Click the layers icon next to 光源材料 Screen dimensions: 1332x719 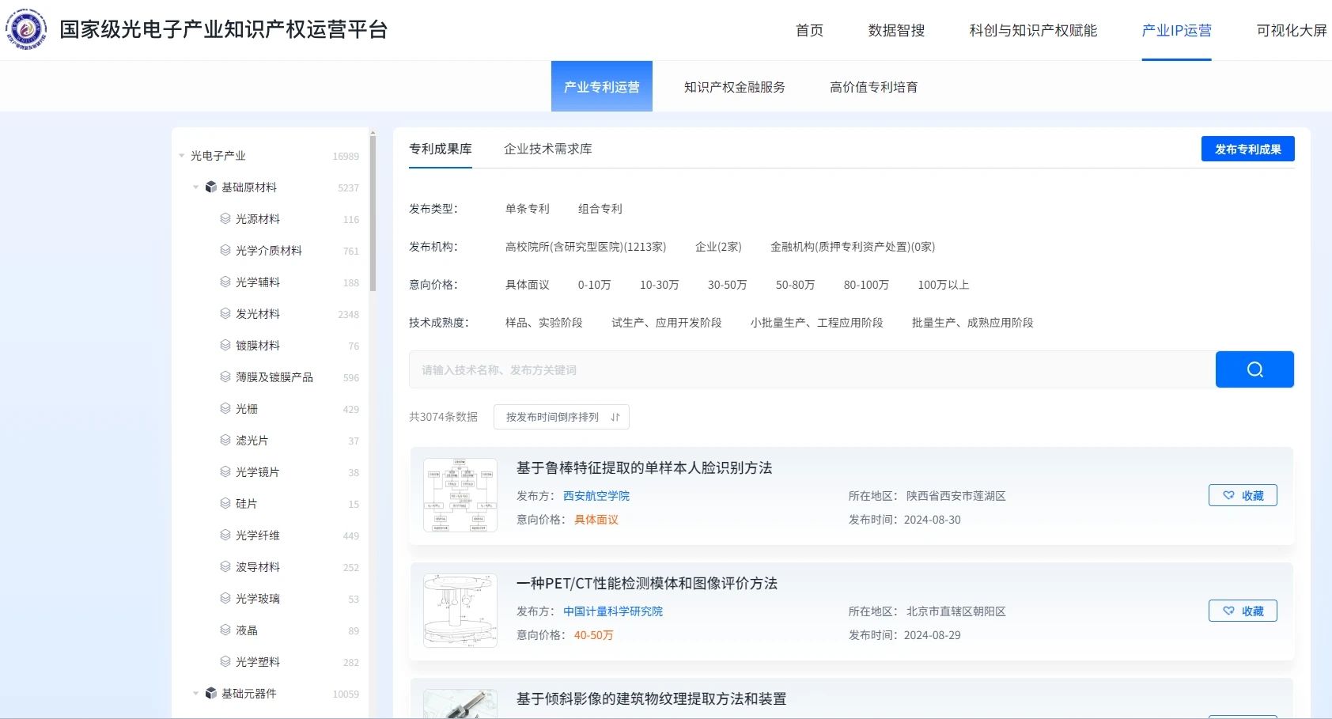click(225, 219)
